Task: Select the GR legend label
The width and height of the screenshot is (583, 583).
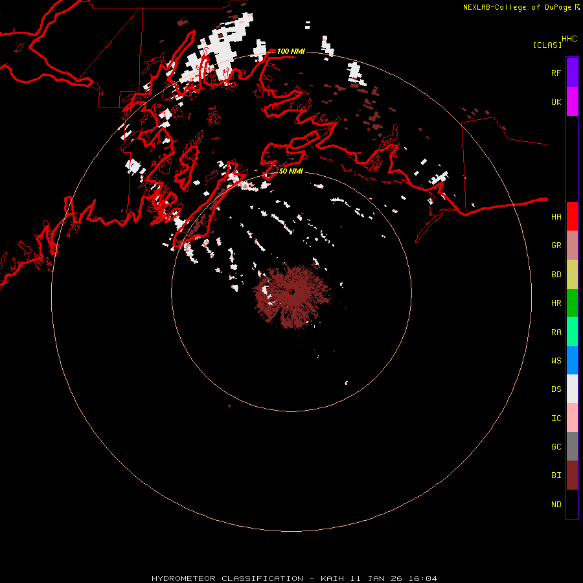Action: (556, 246)
